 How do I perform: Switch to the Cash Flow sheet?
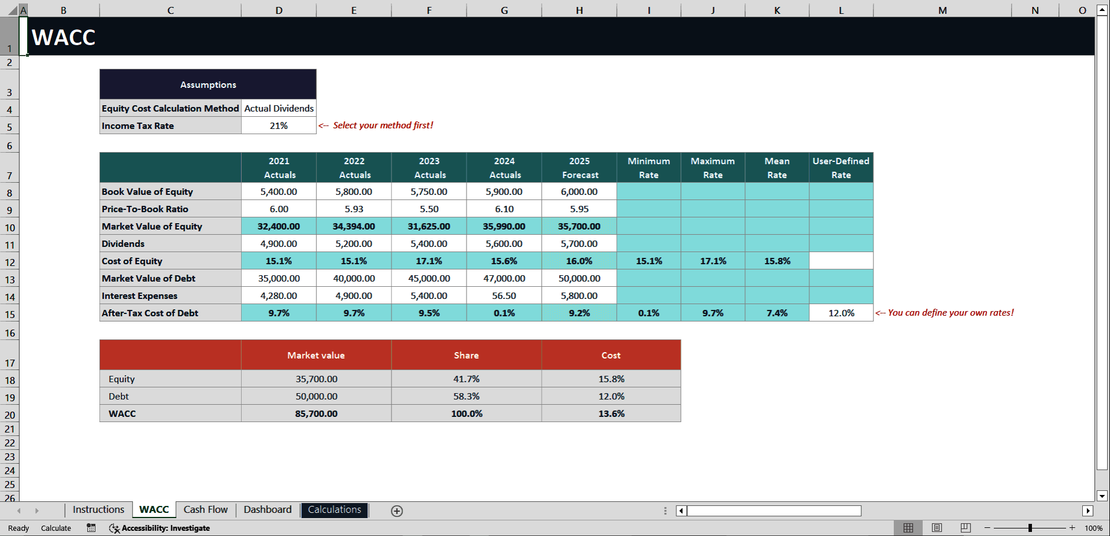pyautogui.click(x=205, y=509)
